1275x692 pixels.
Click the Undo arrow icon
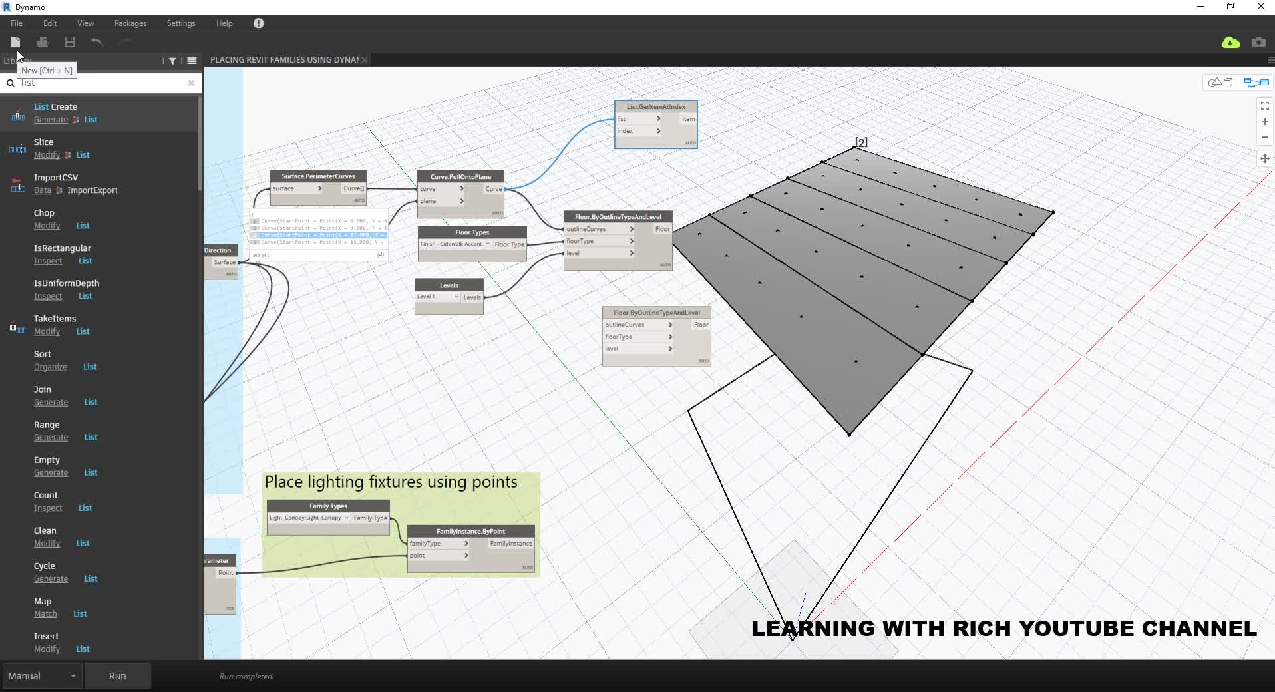click(x=97, y=41)
